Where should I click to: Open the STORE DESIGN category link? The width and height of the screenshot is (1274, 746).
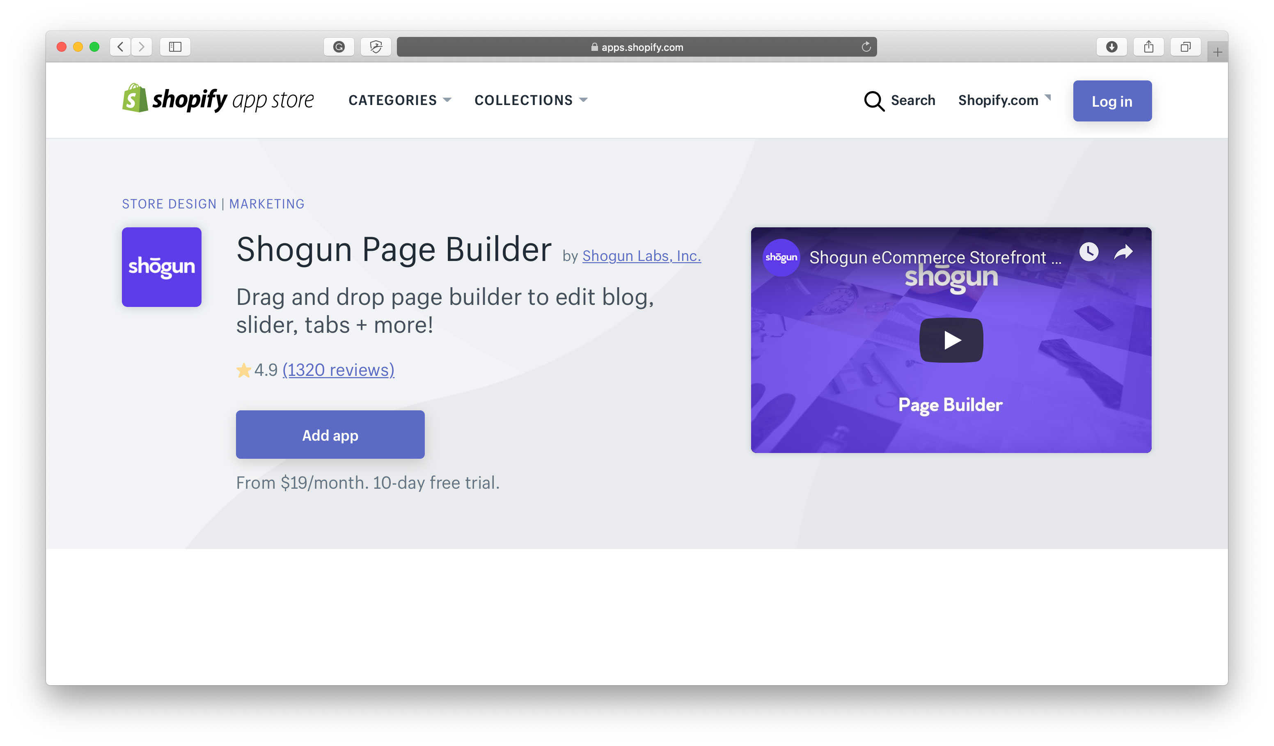click(170, 204)
